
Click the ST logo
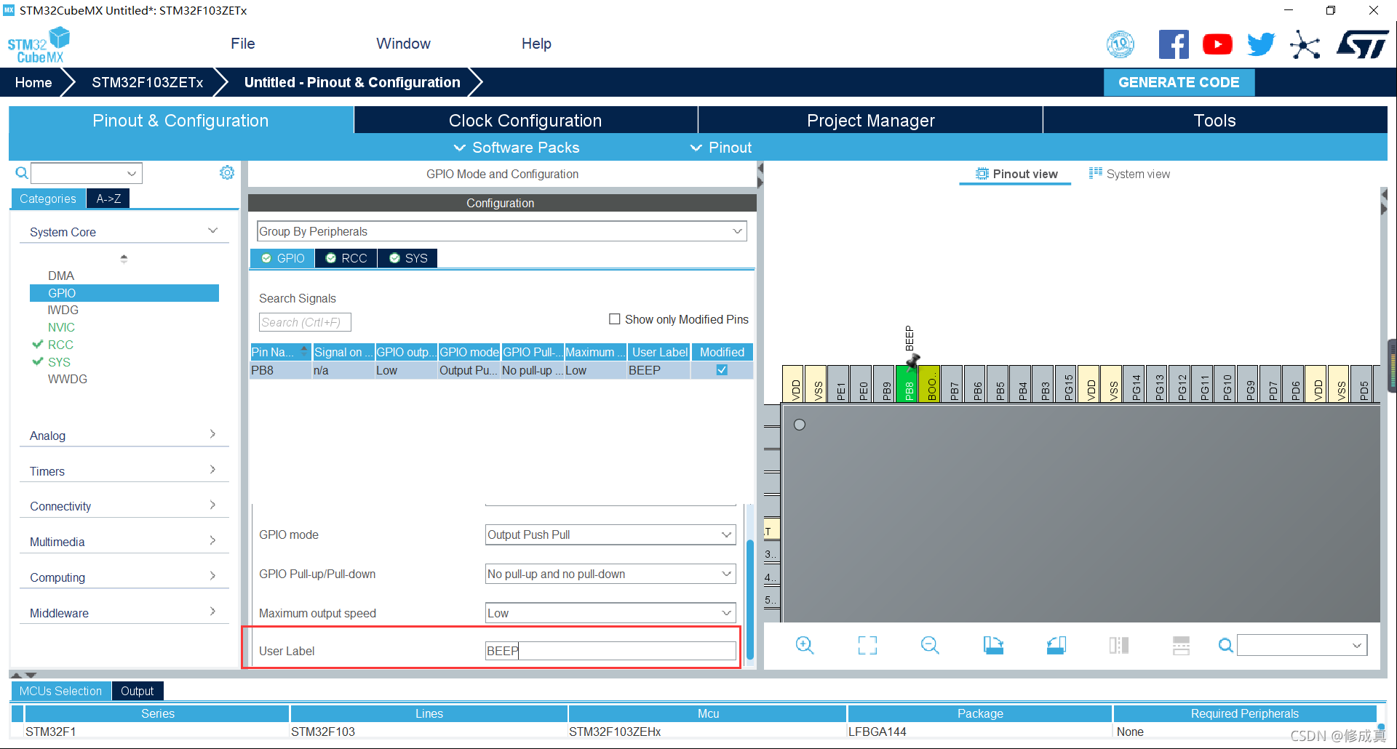point(1362,44)
